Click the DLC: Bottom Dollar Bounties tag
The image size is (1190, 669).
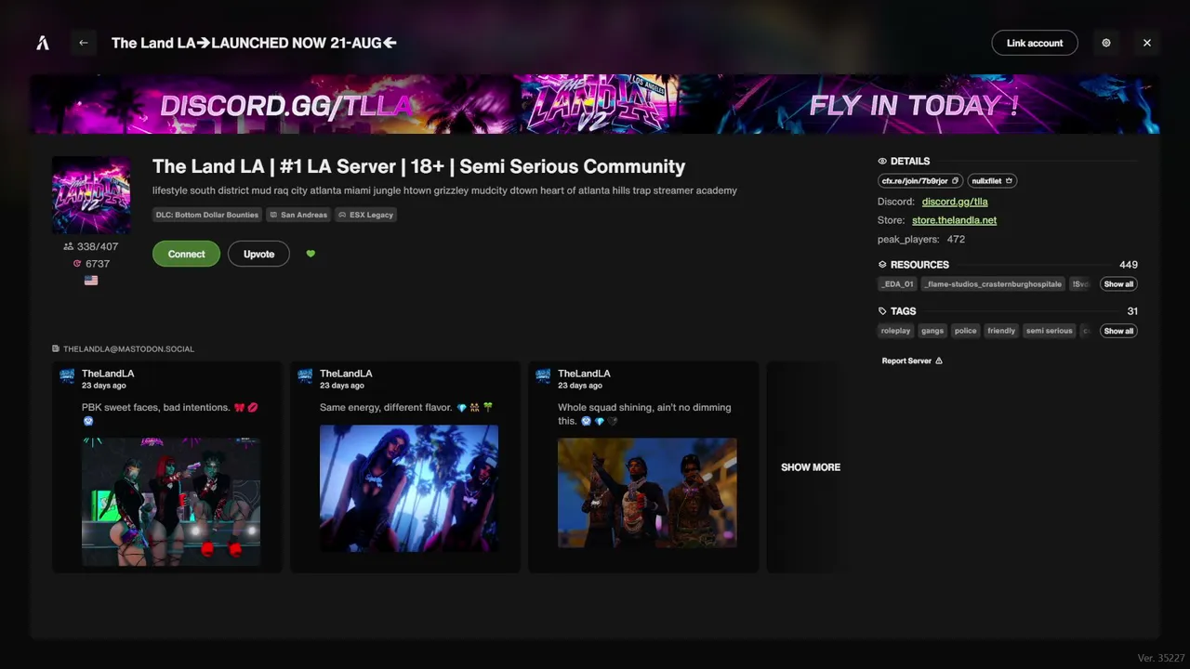point(207,215)
